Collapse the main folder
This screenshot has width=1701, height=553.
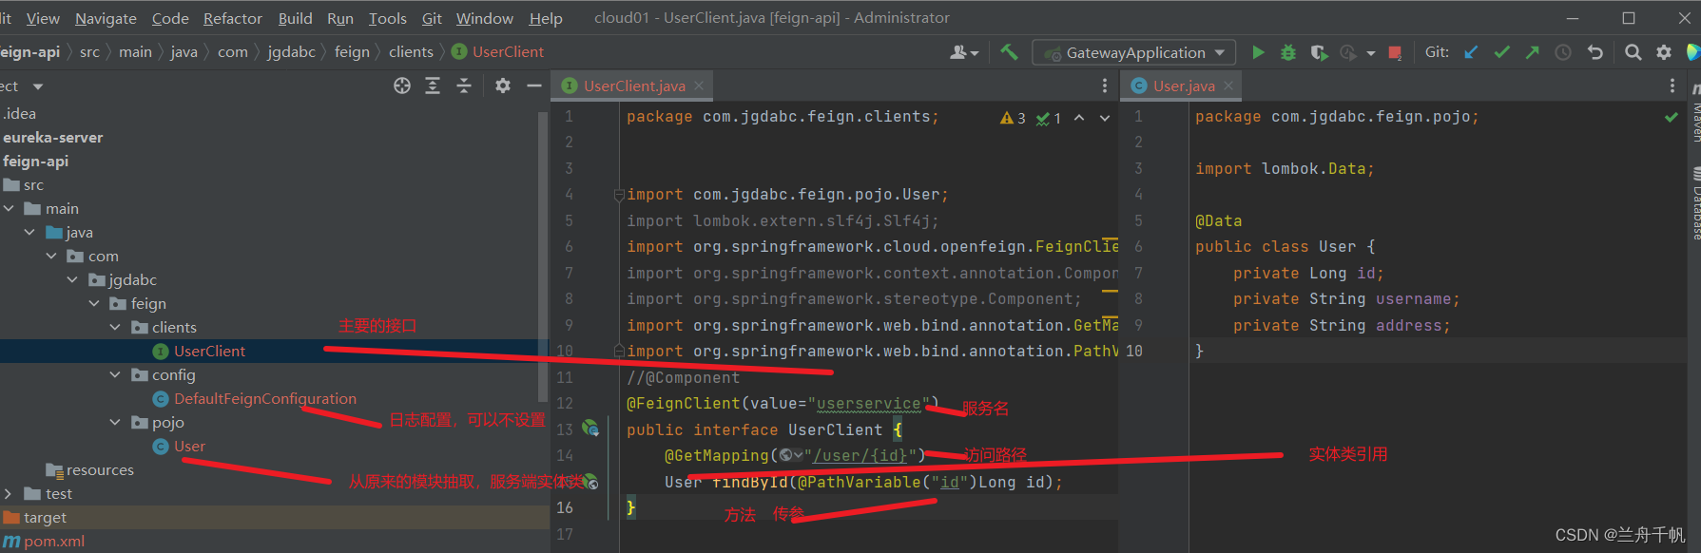coord(9,208)
